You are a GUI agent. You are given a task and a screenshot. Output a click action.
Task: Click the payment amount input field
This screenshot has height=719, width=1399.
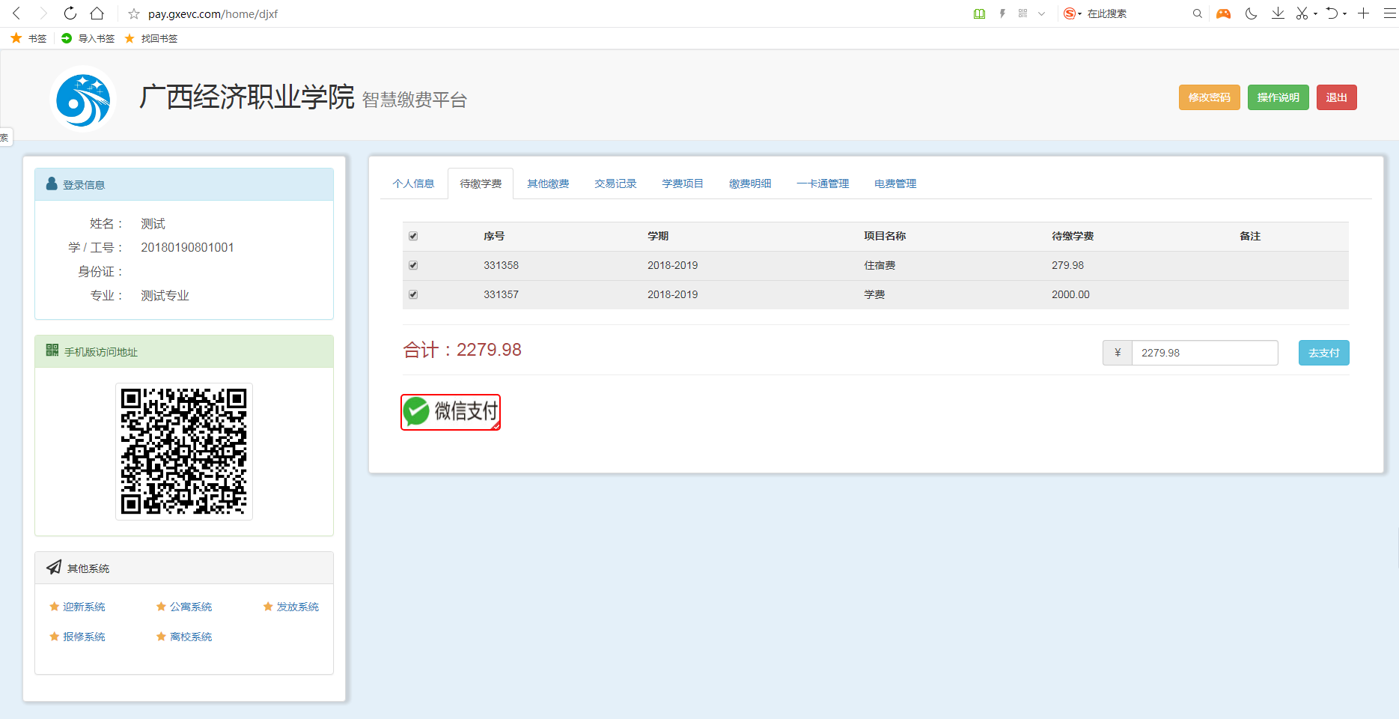click(1204, 353)
